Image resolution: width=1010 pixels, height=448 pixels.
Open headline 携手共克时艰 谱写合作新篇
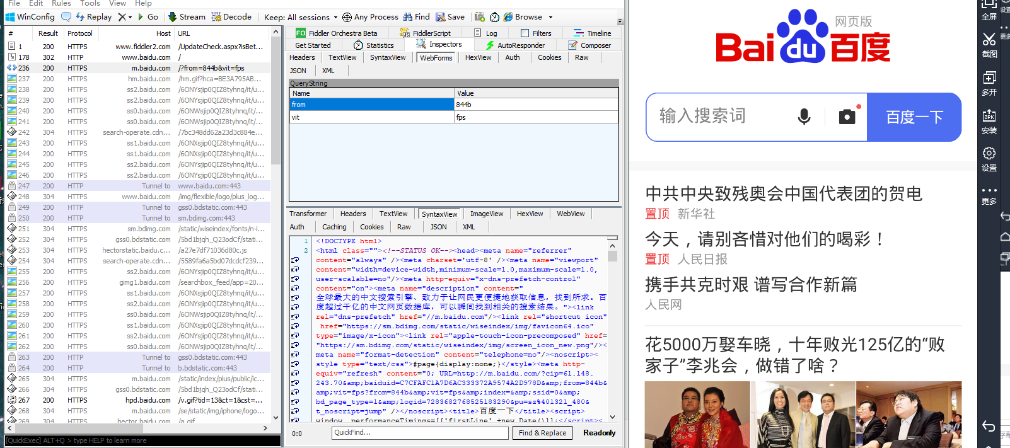pyautogui.click(x=751, y=284)
